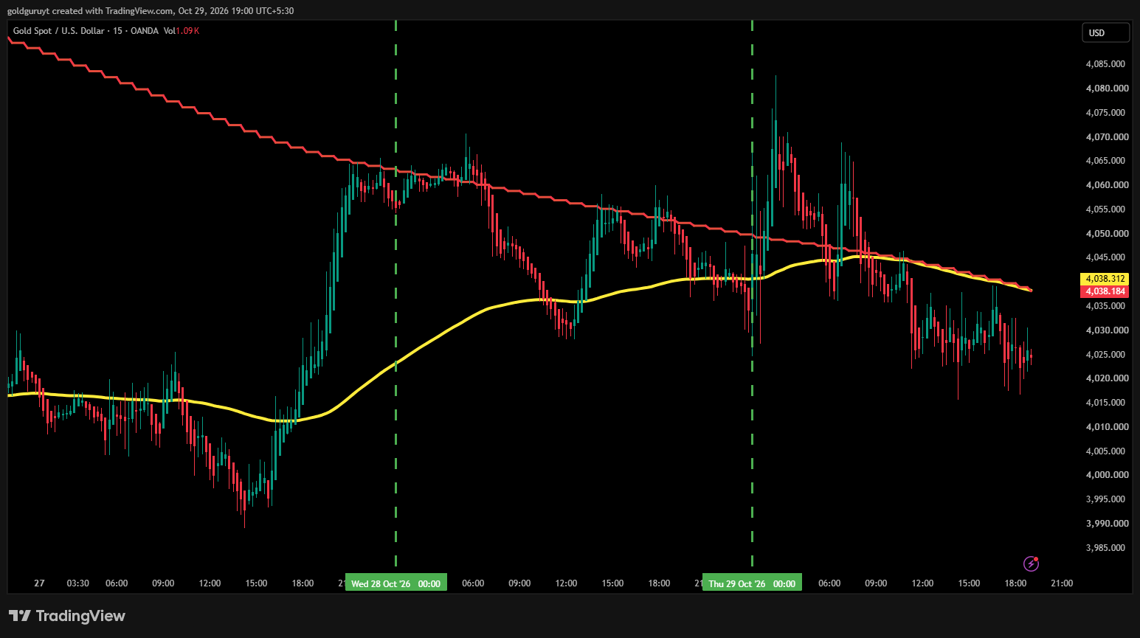Click the 3,990.000 price axis label

[x=1108, y=524]
